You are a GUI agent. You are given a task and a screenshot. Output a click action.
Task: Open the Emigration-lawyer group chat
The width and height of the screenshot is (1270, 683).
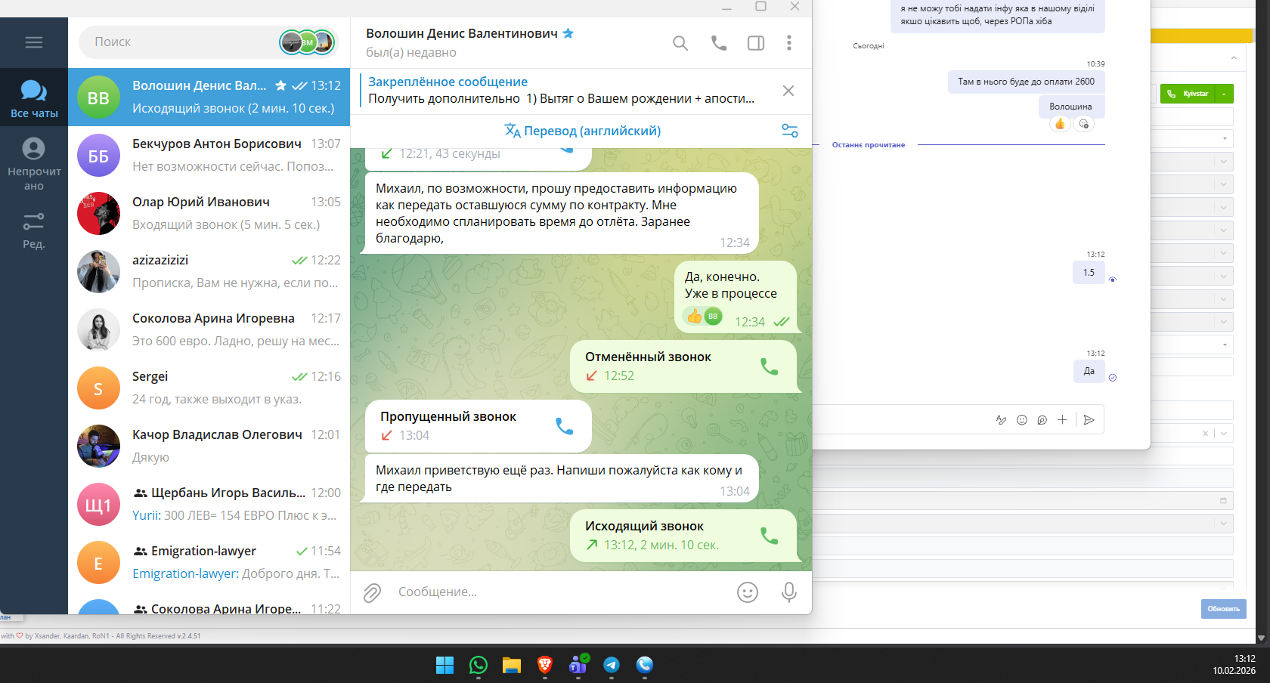209,562
